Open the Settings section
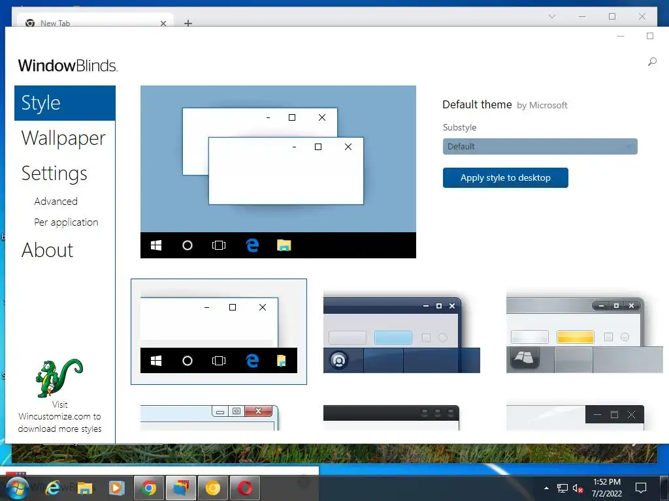This screenshot has height=501, width=669. click(54, 174)
